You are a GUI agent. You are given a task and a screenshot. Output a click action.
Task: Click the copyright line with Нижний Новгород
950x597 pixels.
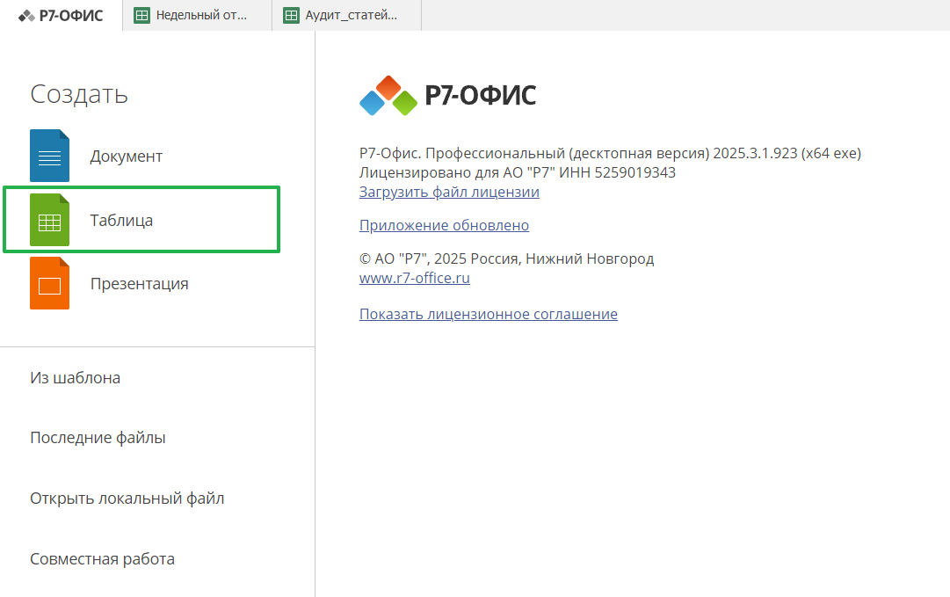click(506, 258)
